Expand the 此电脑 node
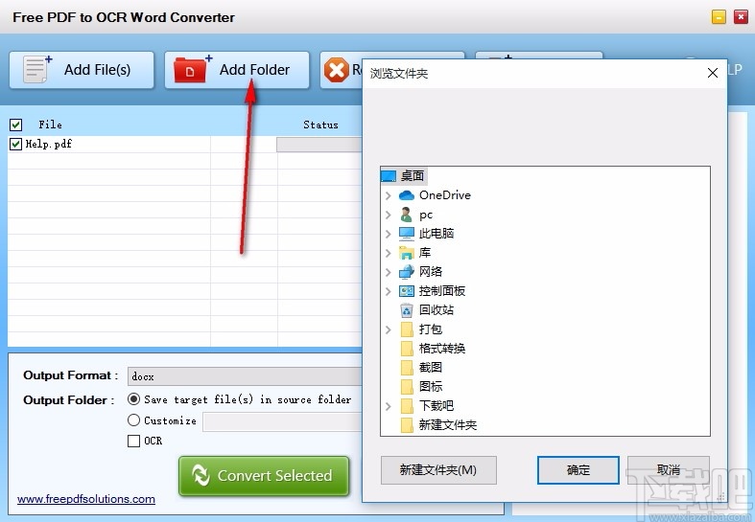The height and width of the screenshot is (522, 755). [389, 234]
